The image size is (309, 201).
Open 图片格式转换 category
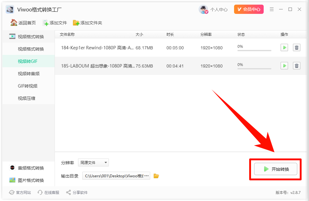pos(28,180)
